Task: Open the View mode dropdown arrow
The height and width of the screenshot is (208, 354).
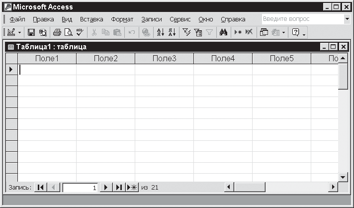Action: [x=20, y=32]
